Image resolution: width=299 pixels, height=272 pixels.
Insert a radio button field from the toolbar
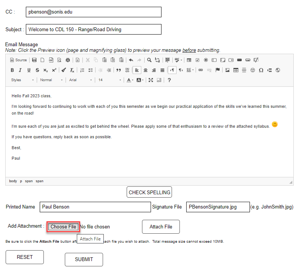click(x=206, y=60)
